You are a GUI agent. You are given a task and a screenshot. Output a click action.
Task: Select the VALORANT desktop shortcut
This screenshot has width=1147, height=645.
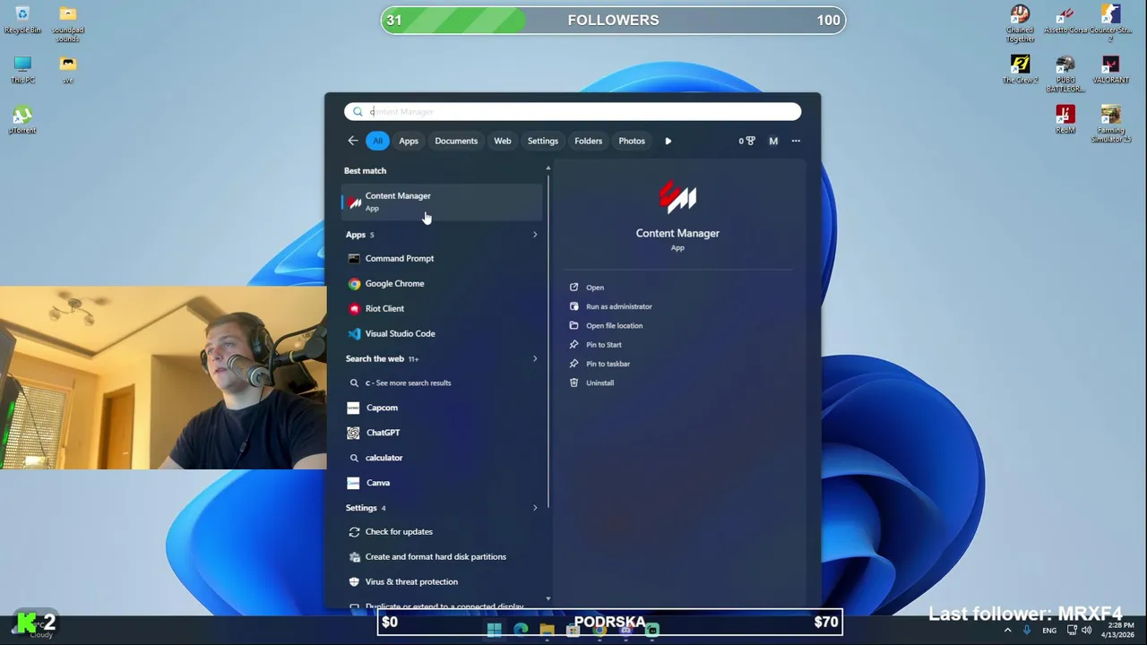click(1110, 70)
